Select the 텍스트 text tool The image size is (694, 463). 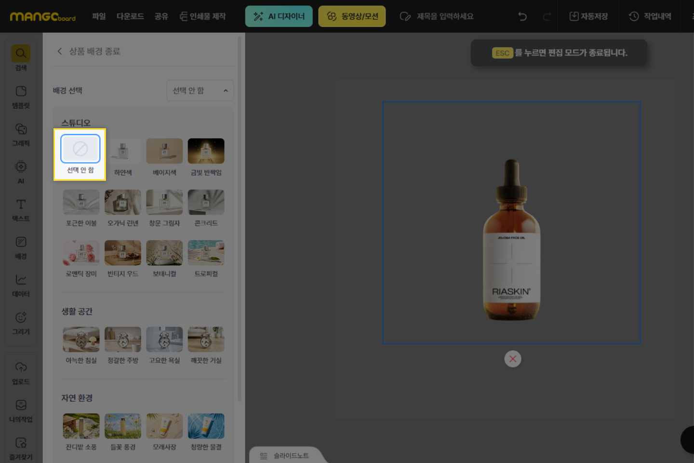pyautogui.click(x=21, y=209)
